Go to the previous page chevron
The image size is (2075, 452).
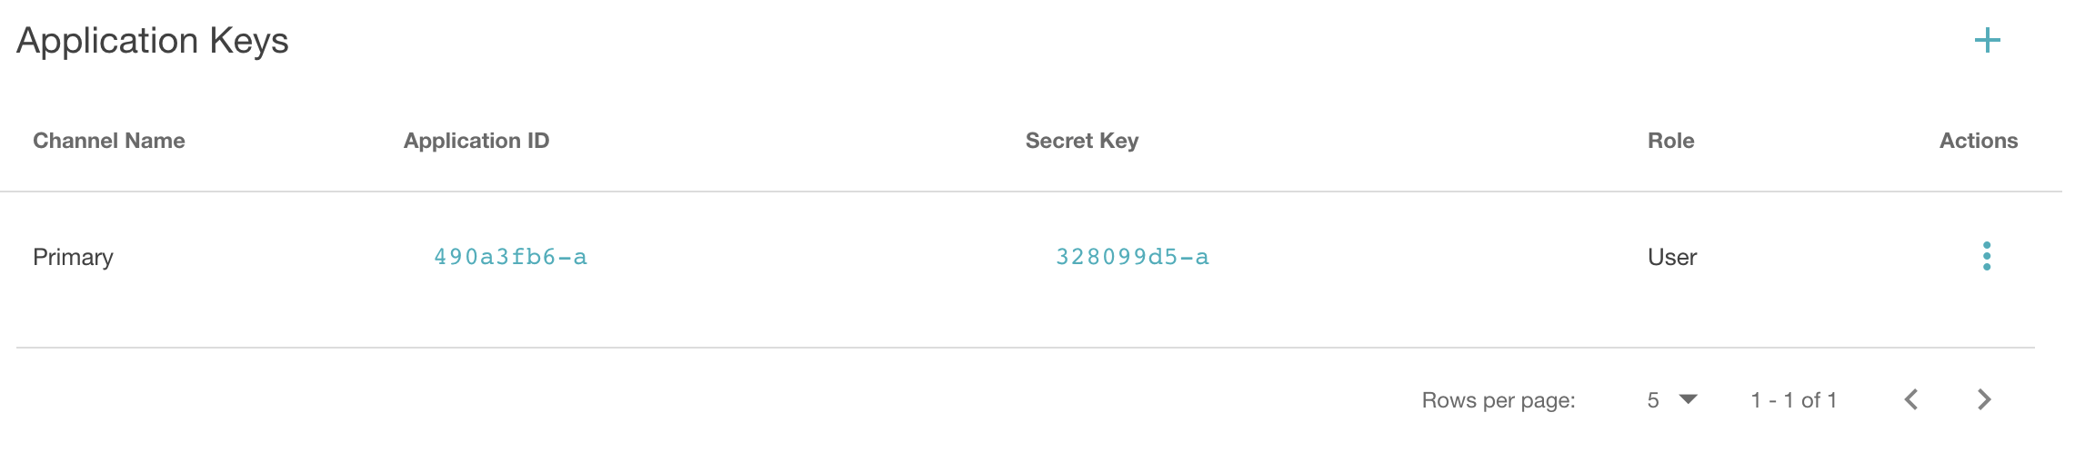(1911, 399)
